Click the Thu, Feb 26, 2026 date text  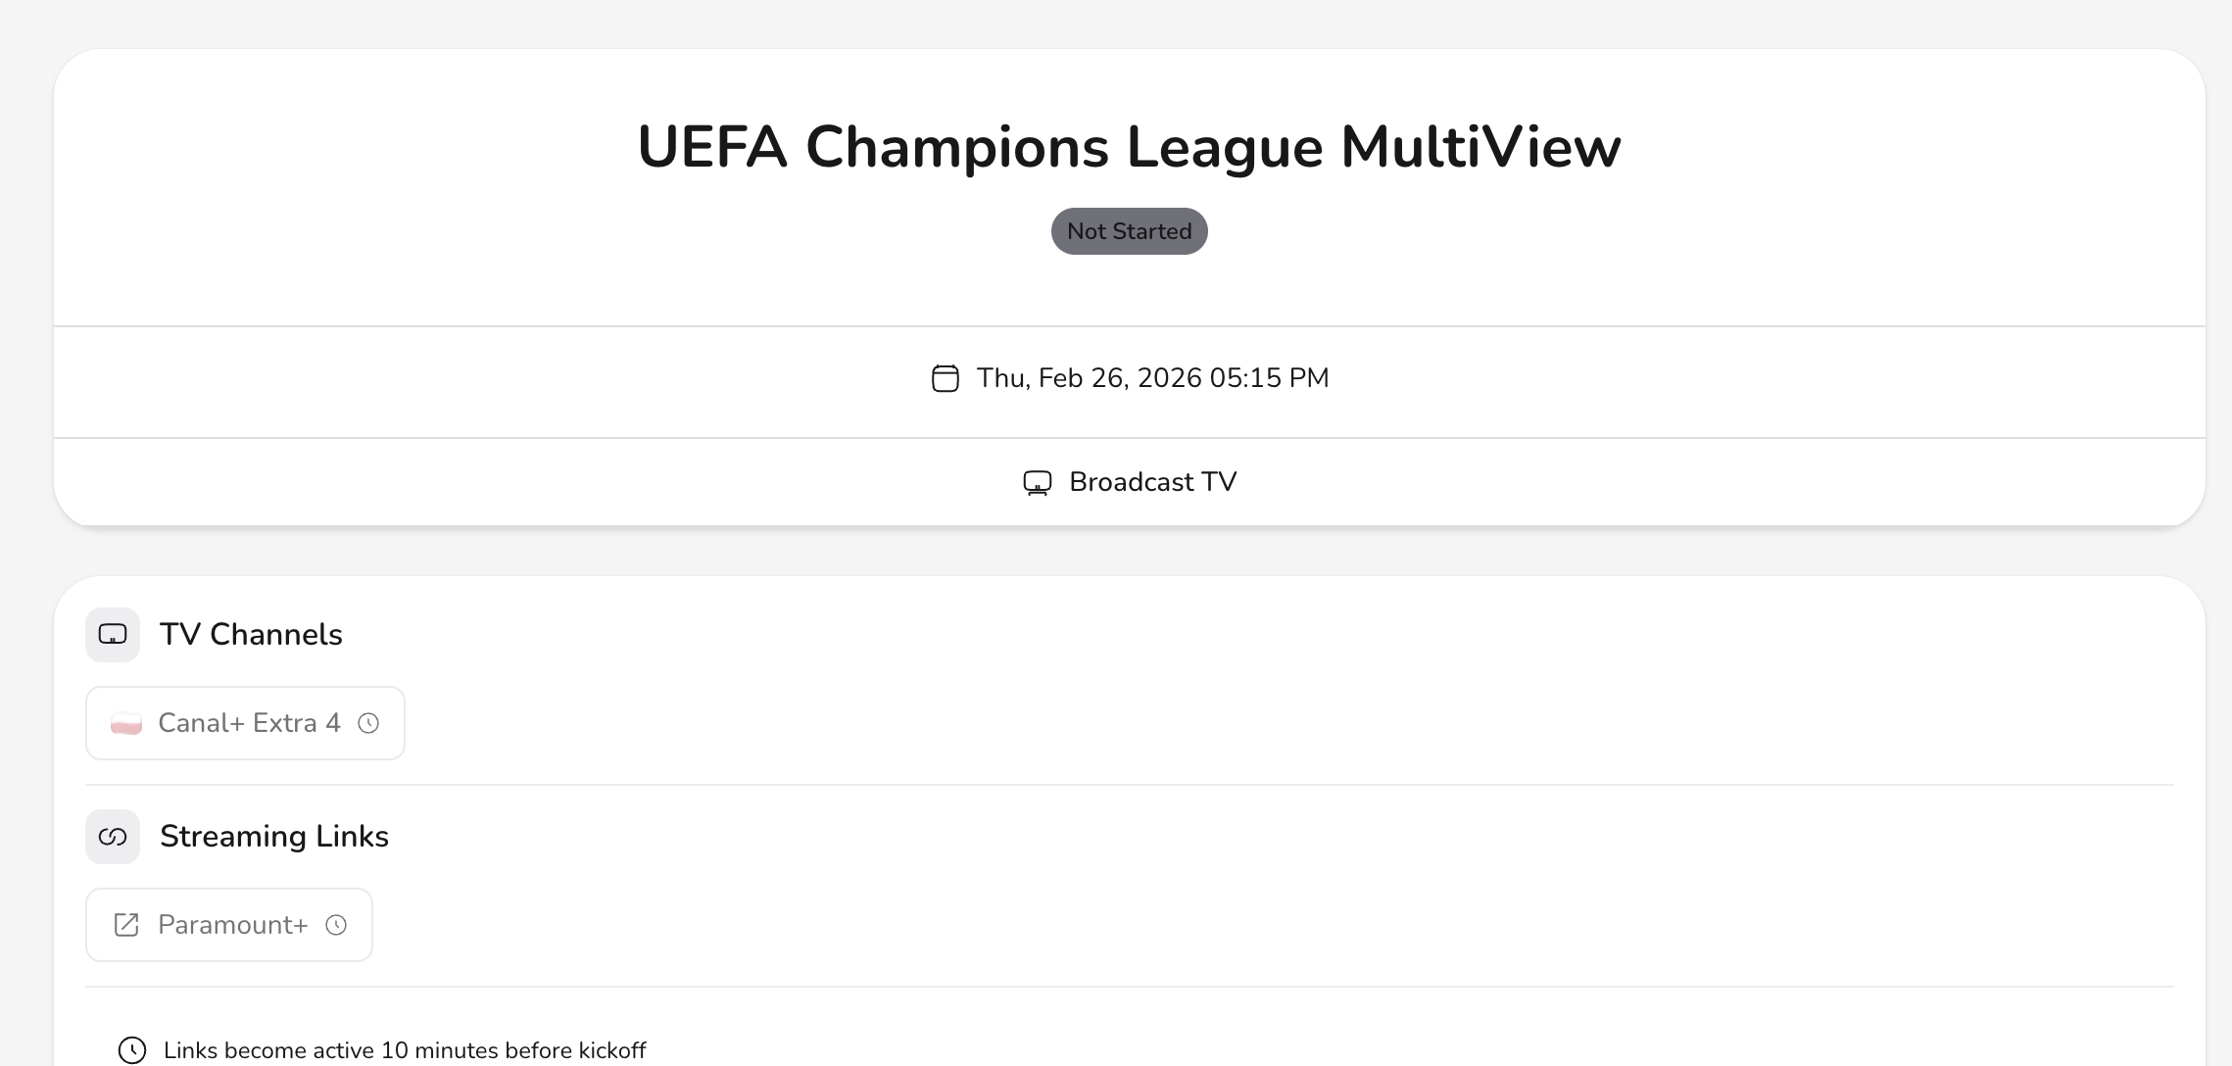pyautogui.click(x=1090, y=378)
